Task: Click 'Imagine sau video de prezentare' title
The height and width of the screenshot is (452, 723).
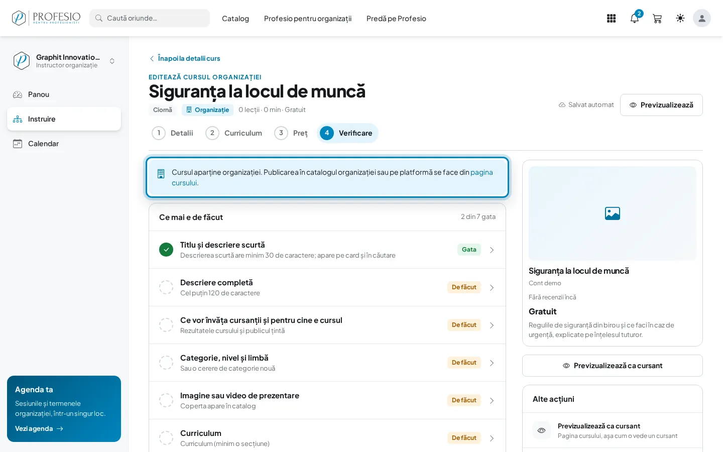Action: (x=239, y=396)
